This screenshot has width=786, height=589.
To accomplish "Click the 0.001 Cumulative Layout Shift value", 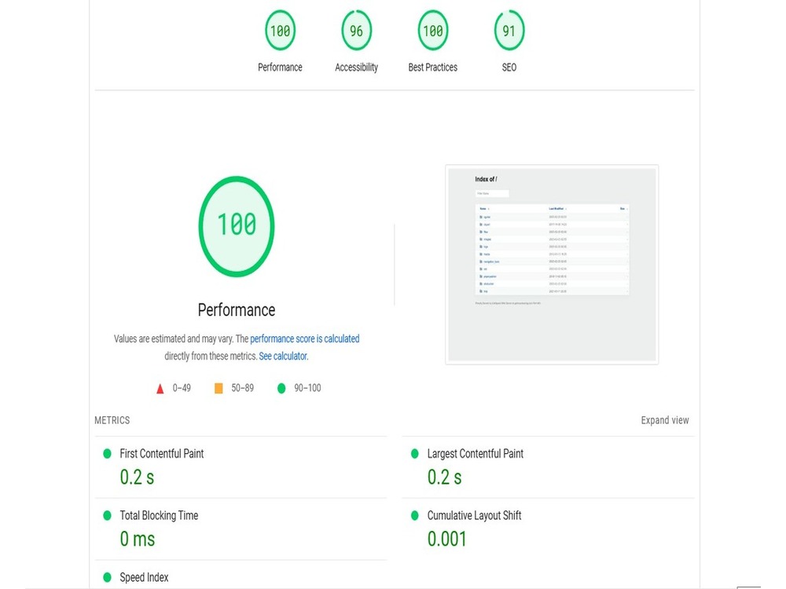I will coord(446,539).
